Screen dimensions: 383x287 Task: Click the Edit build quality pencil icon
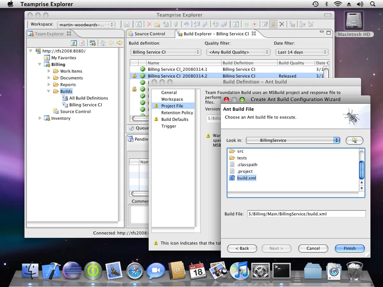pos(265,24)
